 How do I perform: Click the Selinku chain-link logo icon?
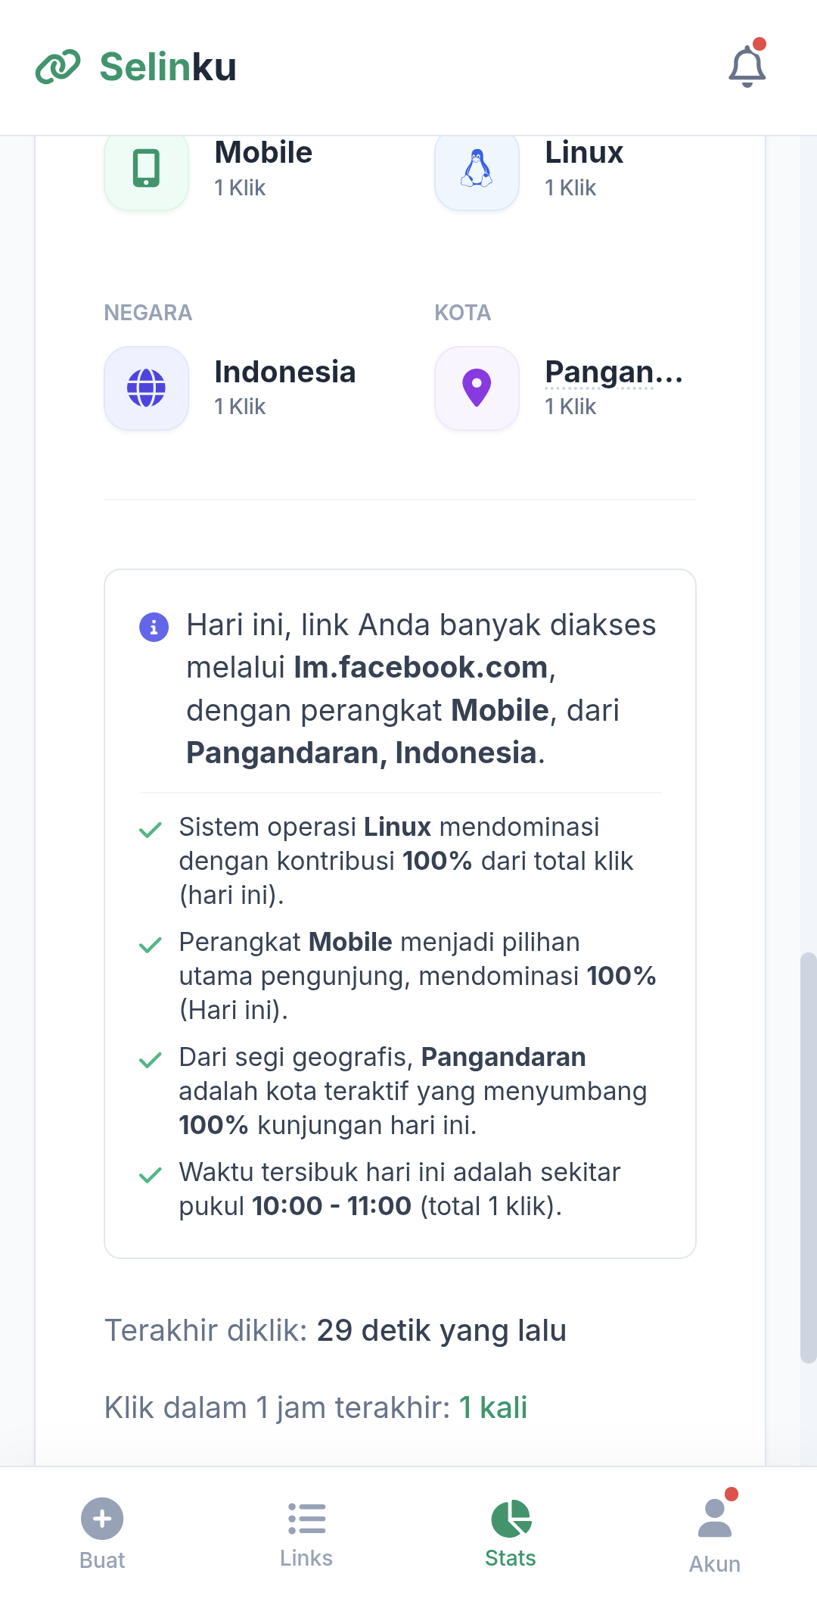(57, 67)
